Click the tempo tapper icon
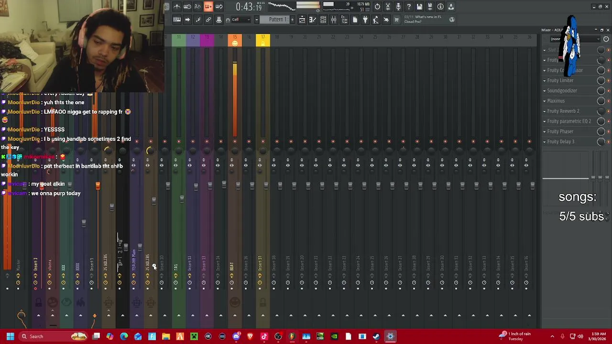 (x=376, y=20)
